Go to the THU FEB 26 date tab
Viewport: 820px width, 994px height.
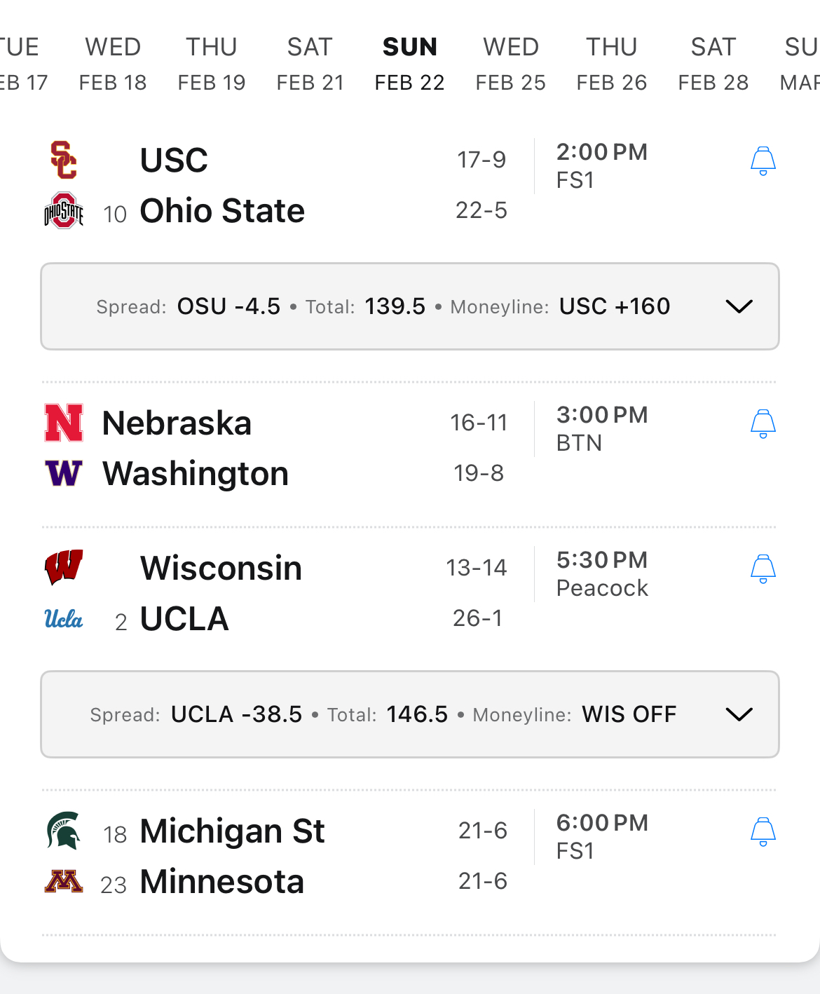(x=611, y=64)
